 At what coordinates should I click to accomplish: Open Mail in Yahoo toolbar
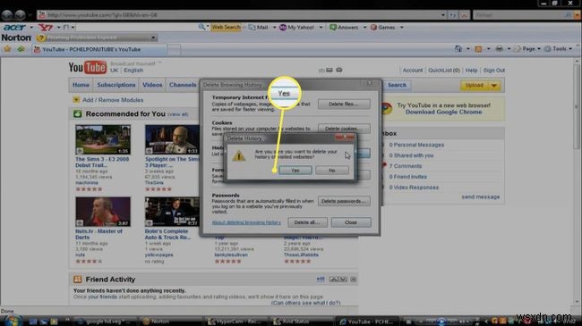[259, 27]
